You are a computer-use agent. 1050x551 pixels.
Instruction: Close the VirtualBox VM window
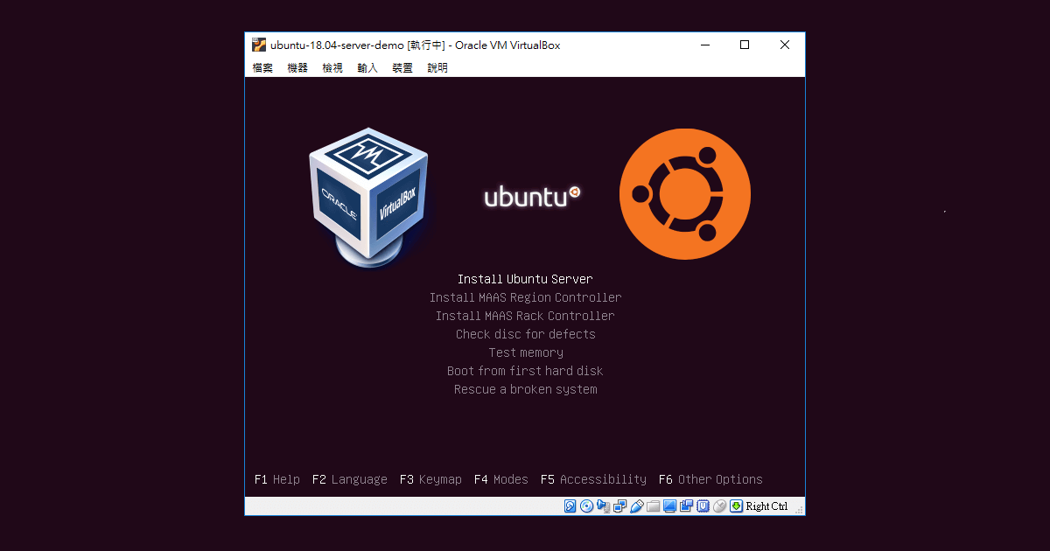785,45
